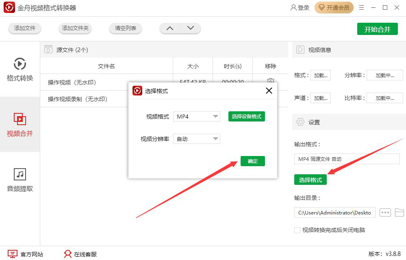Click the 选择格式 dialog logo icon
Image resolution: width=406 pixels, height=260 pixels.
coord(137,91)
